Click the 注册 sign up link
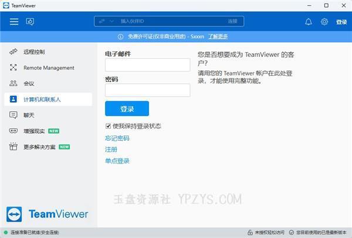352x238 pixels. [111, 149]
